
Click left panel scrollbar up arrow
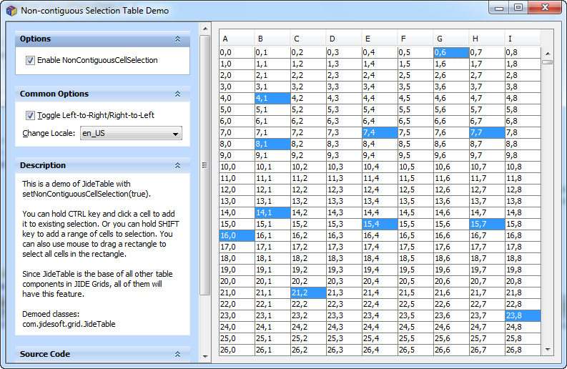tap(205, 29)
